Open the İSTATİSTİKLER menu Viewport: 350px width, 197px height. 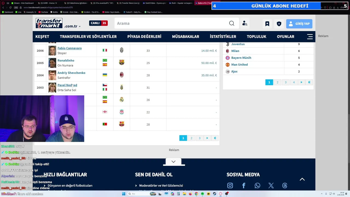pyautogui.click(x=223, y=37)
